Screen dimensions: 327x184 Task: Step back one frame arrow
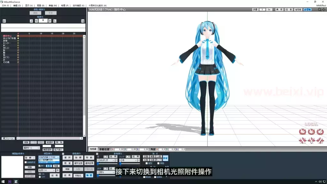pos(36,21)
